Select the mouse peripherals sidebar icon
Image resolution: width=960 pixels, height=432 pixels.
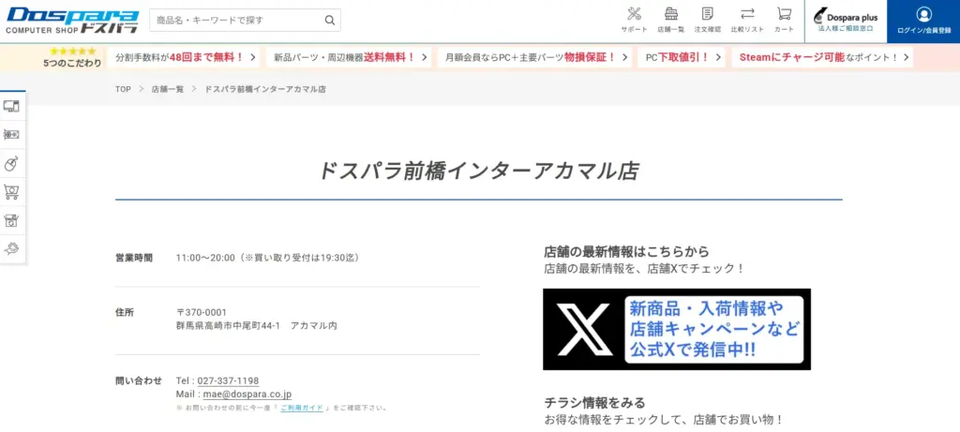(12, 163)
